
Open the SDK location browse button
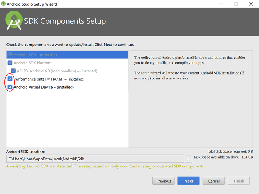point(188,159)
